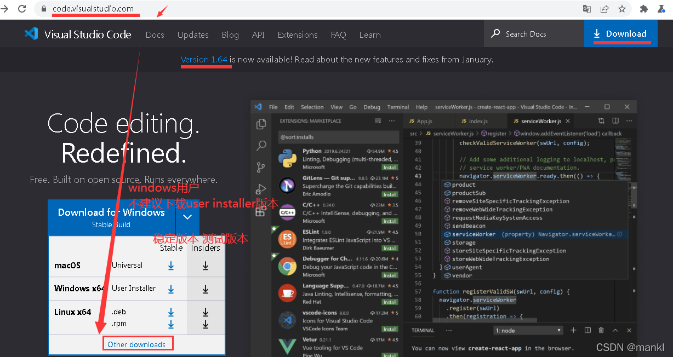Click the search magnifier icon
This screenshot has width=673, height=357.
[495, 33]
